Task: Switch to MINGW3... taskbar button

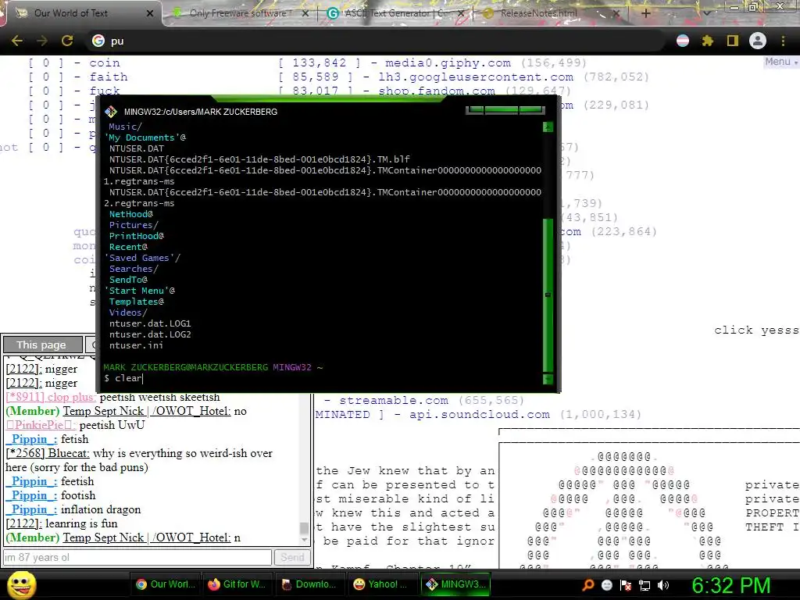Action: (455, 584)
